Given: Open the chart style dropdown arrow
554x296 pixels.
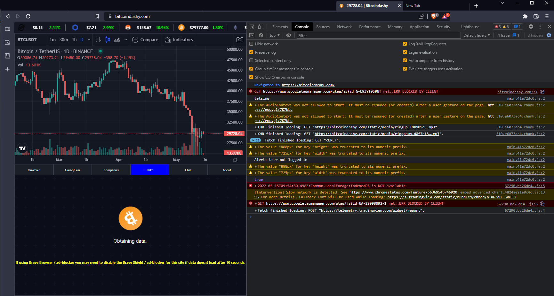Looking at the screenshot, I should pos(126,40).
